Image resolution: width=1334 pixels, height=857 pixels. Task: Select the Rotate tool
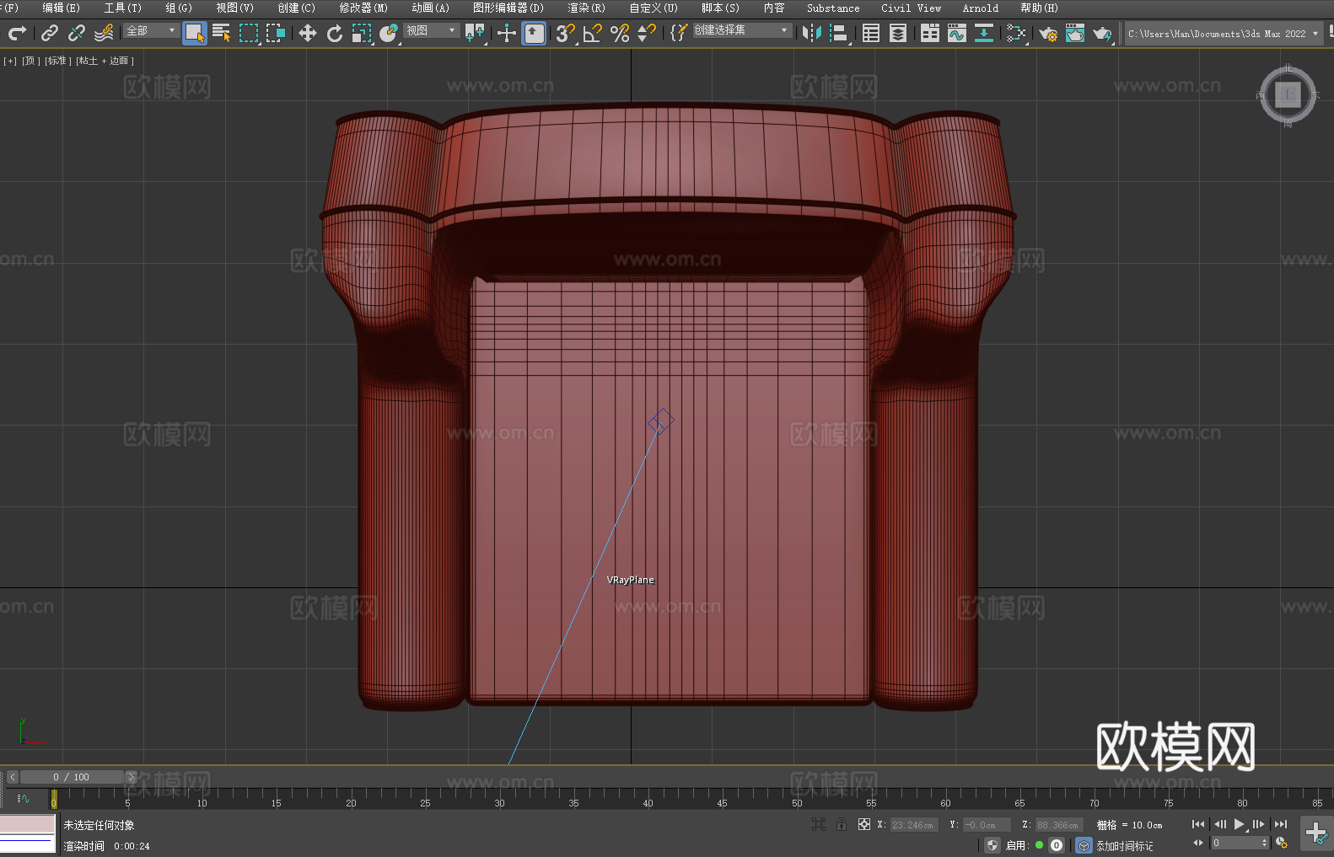point(335,33)
